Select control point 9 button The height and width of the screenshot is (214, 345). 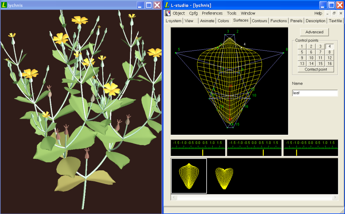pos(302,58)
